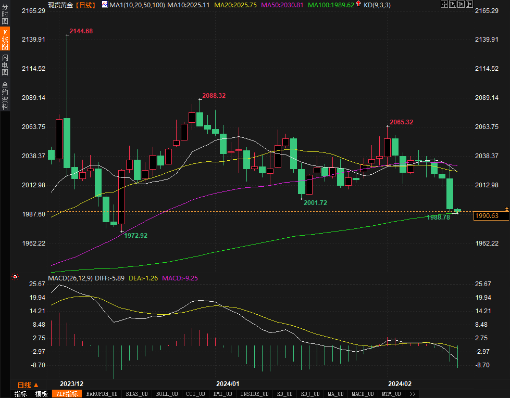Click the orange arrow marker on price axis
Viewport: 510px width, 398px height.
pyautogui.click(x=506, y=209)
